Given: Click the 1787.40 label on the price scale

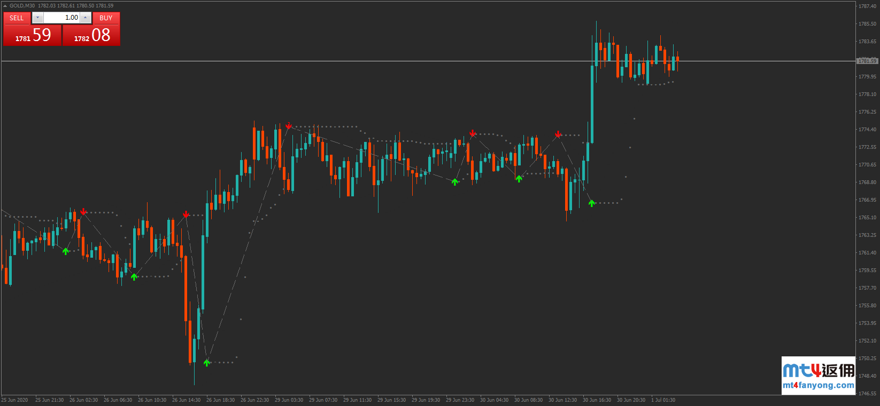Looking at the screenshot, I should click(x=867, y=6).
